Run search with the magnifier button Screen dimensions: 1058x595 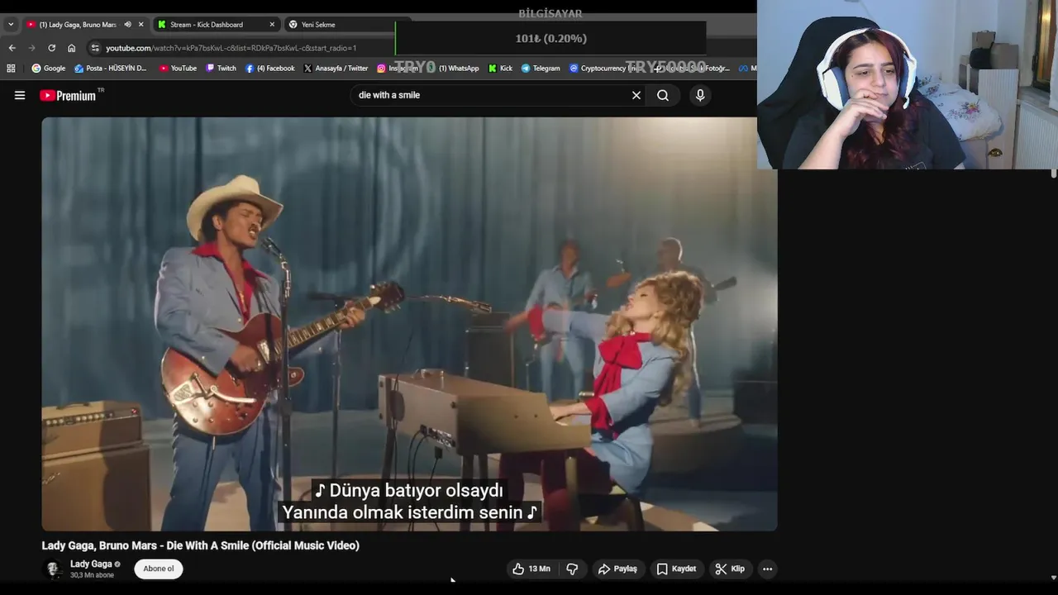pos(663,95)
